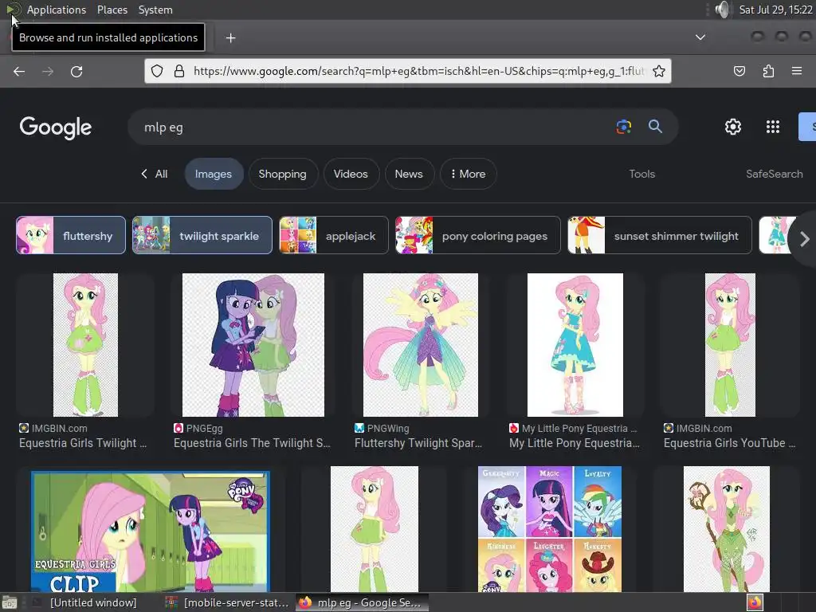Expand the More search options

pyautogui.click(x=468, y=174)
